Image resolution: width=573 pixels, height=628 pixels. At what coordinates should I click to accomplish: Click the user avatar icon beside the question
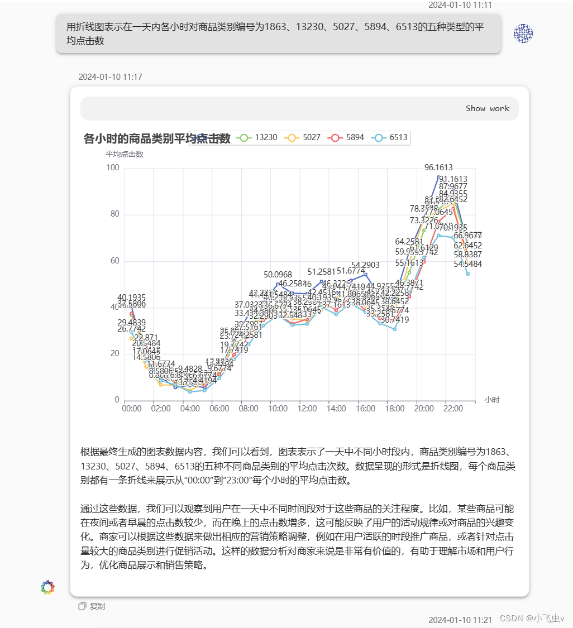pos(523,33)
